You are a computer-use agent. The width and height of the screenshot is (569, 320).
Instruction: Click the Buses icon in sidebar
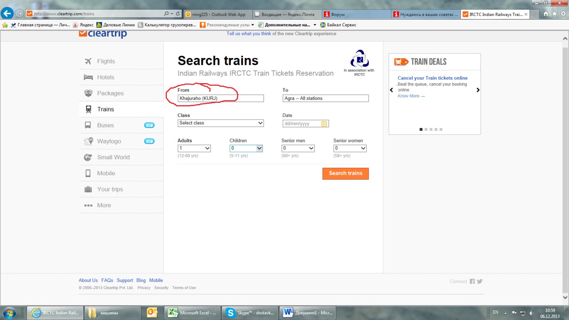88,125
